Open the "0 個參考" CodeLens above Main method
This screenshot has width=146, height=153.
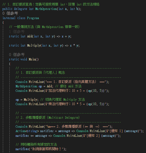click(x=17, y=55)
